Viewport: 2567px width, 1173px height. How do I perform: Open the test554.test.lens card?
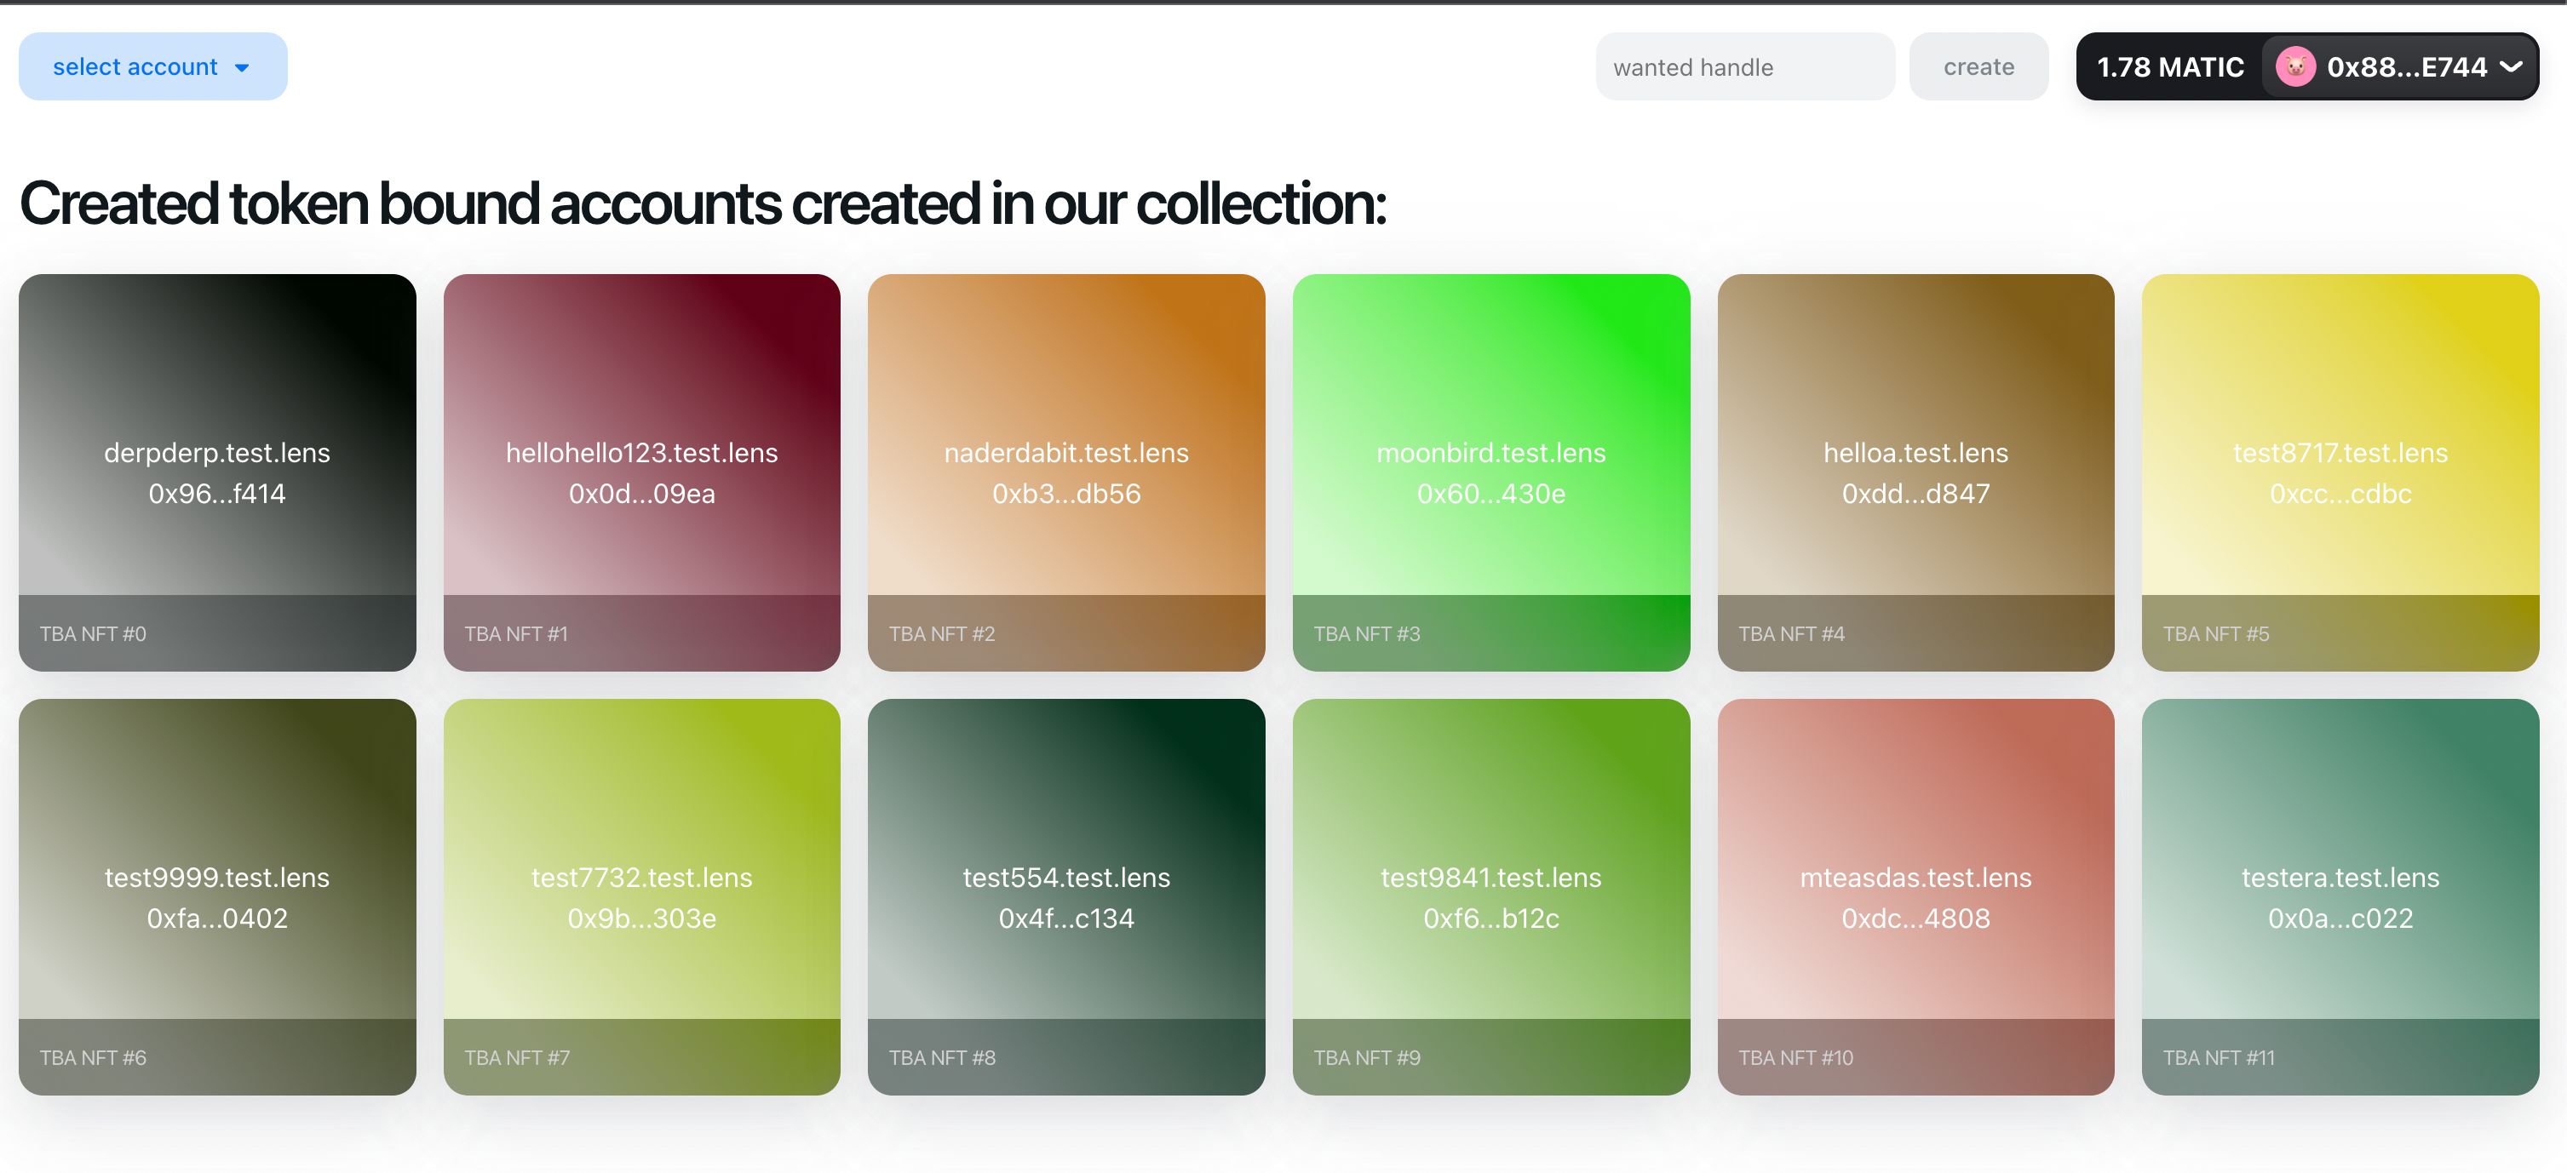1066,896
